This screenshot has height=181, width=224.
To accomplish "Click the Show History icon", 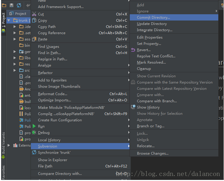I will tap(133, 107).
